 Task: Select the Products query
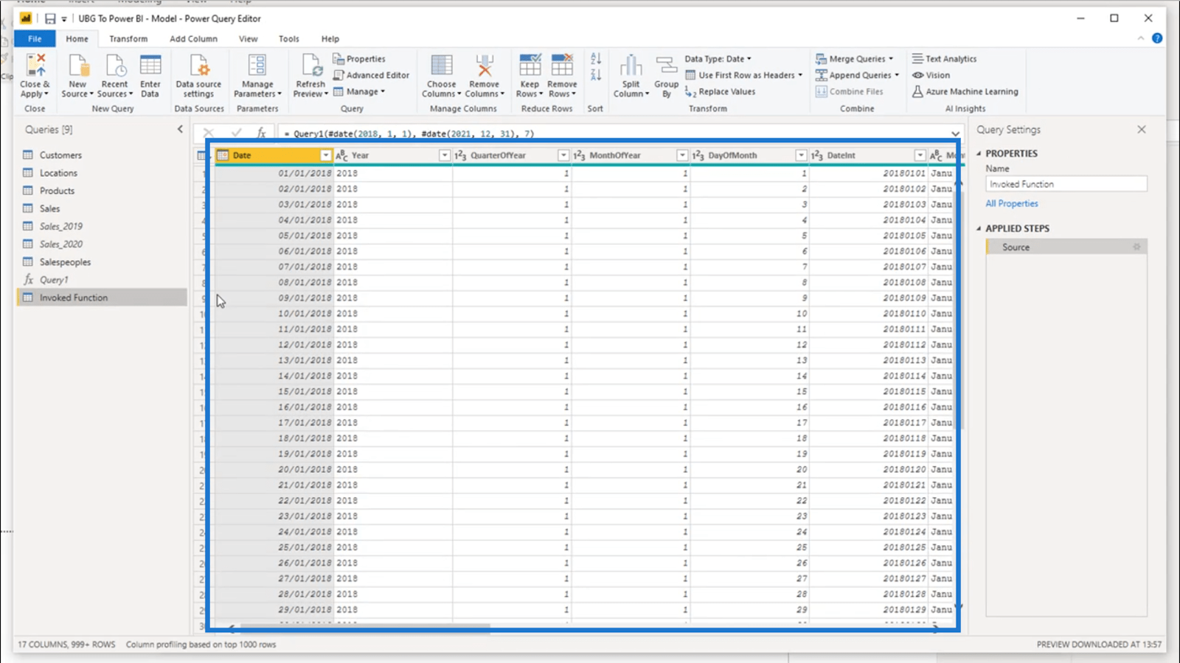click(103, 191)
